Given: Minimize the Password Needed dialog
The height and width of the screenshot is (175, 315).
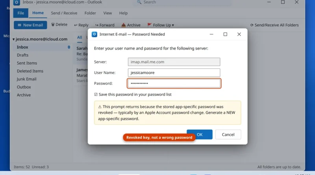Looking at the screenshot, I should point(211,34).
